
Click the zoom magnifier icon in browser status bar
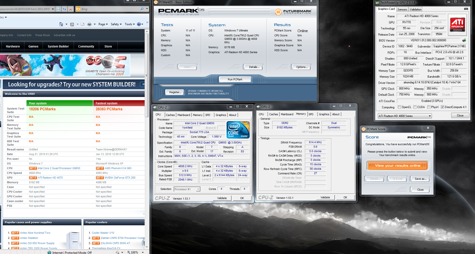129,253
